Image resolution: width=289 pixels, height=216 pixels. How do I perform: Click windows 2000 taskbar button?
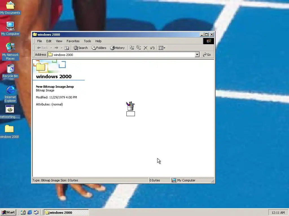[x=66, y=213]
